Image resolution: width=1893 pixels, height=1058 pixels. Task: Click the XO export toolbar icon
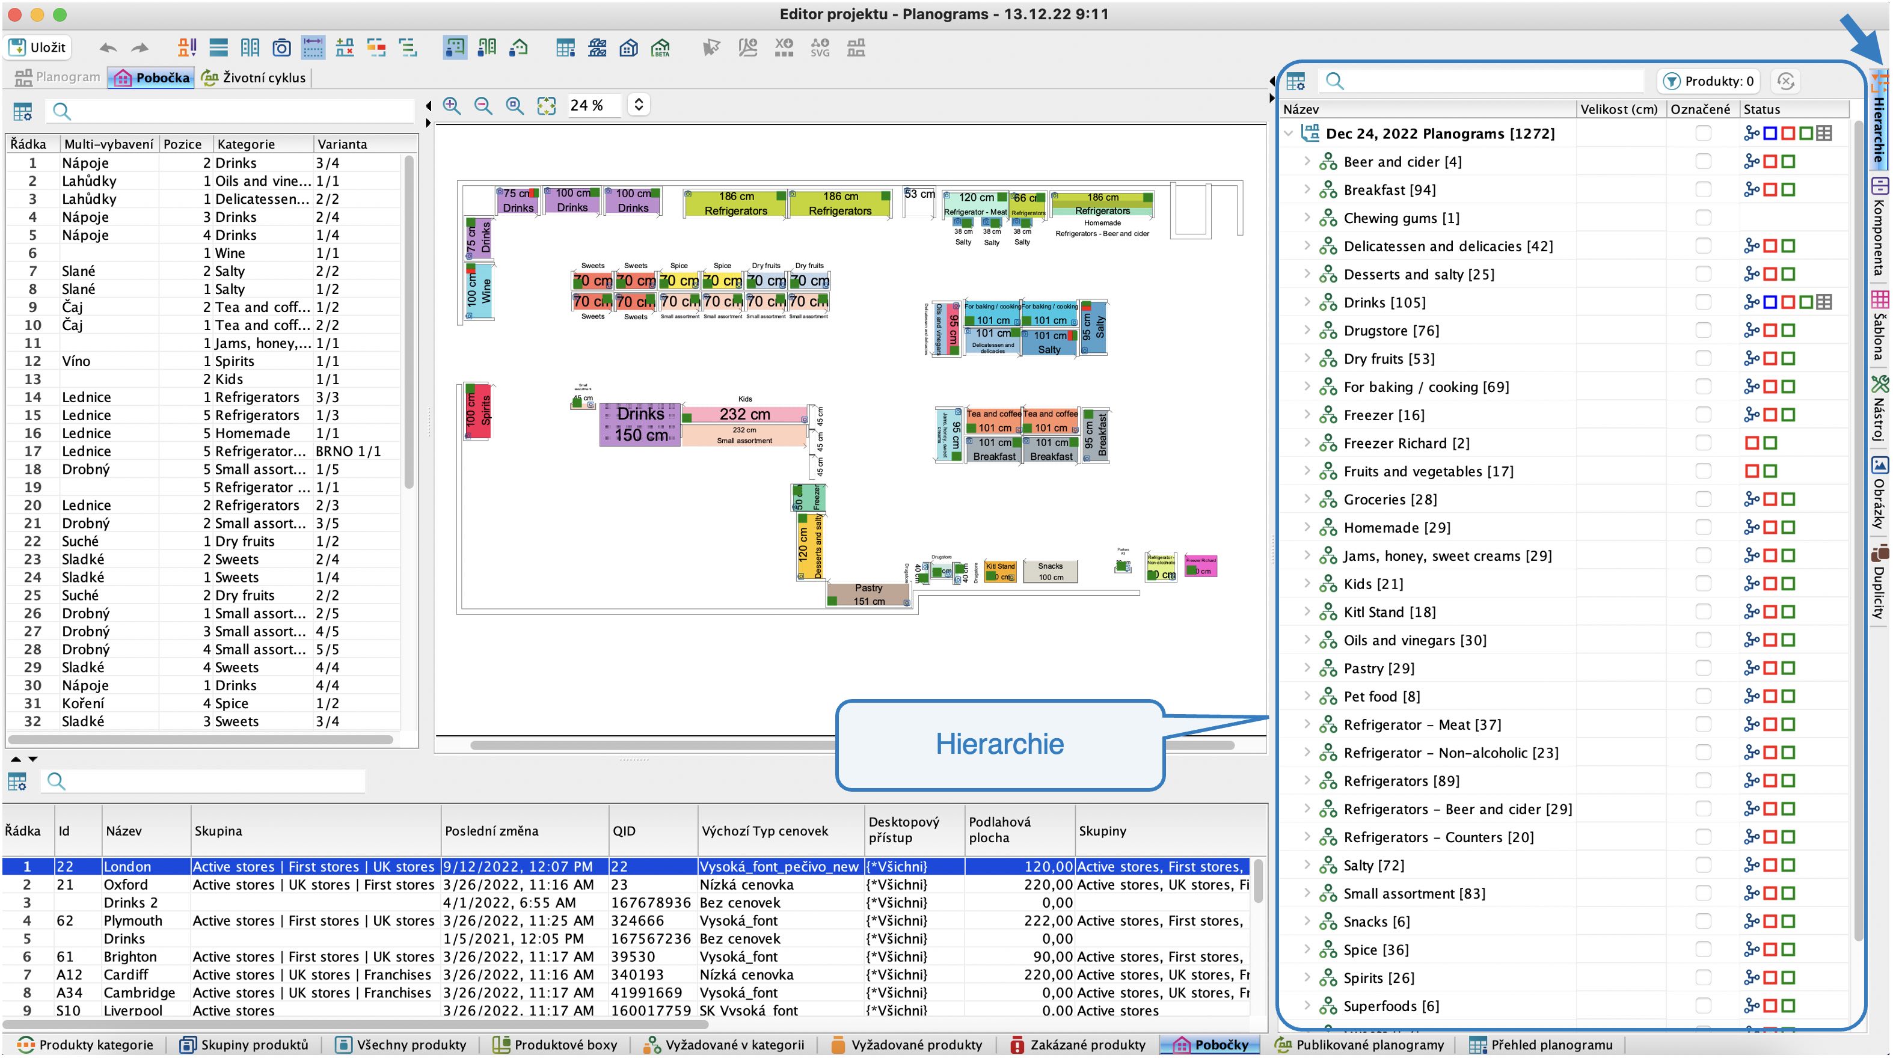784,49
